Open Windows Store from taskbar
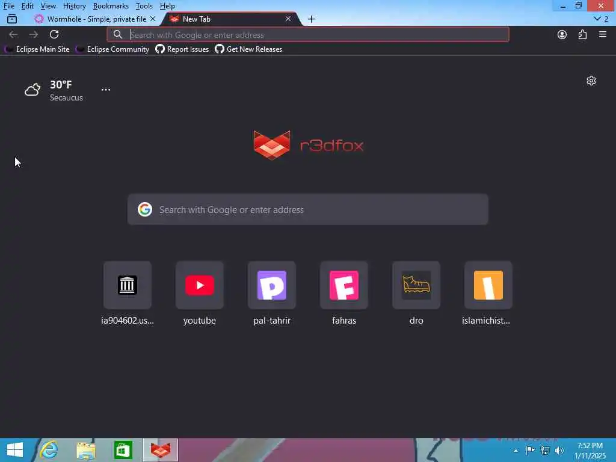616x462 pixels. click(123, 450)
